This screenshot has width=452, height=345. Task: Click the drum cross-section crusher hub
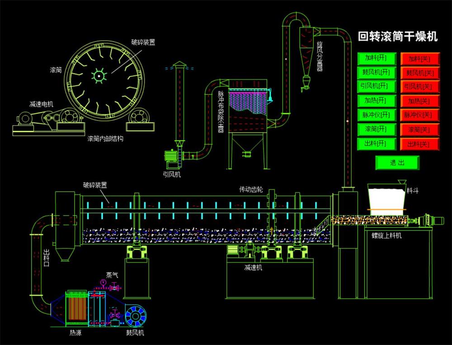pyautogui.click(x=97, y=75)
